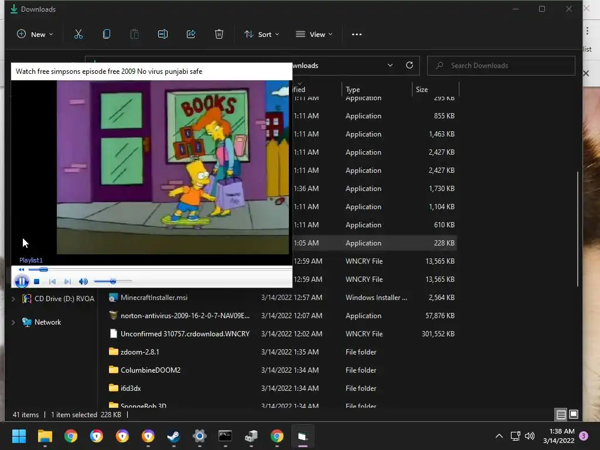
Task: Click the Paste clipboard icon
Action: pos(134,34)
